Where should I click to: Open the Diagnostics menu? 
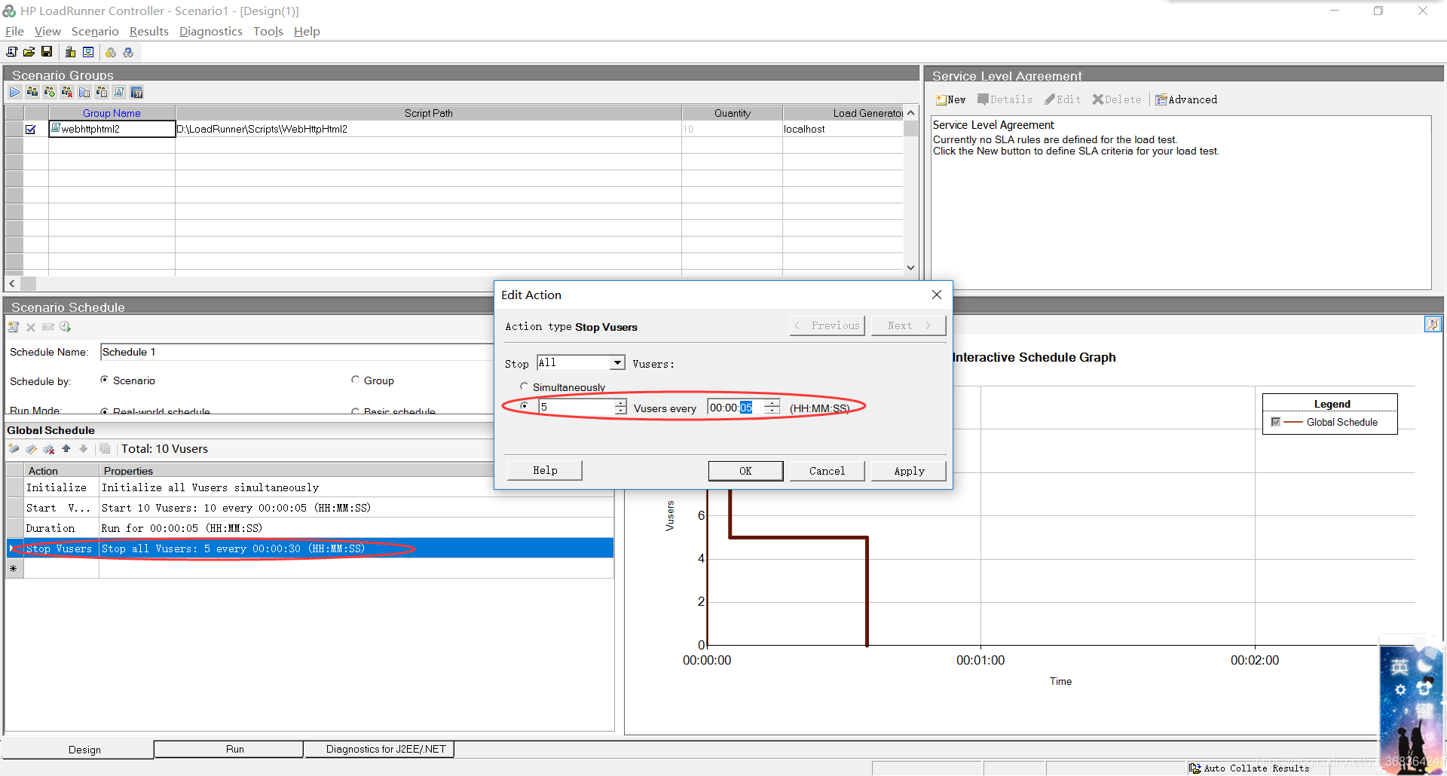pos(211,31)
